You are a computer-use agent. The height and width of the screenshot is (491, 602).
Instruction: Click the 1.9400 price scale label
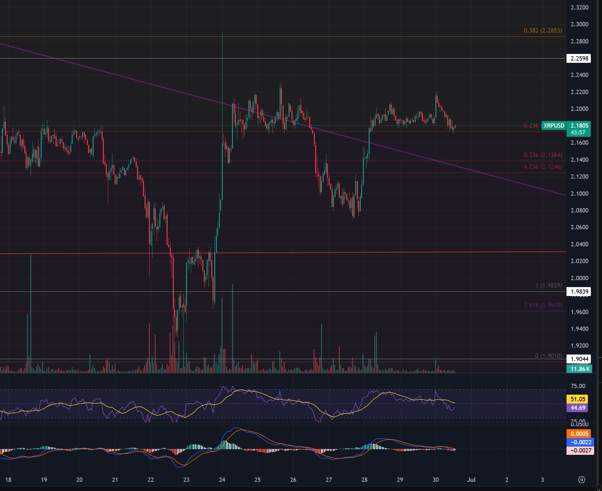[x=580, y=329]
